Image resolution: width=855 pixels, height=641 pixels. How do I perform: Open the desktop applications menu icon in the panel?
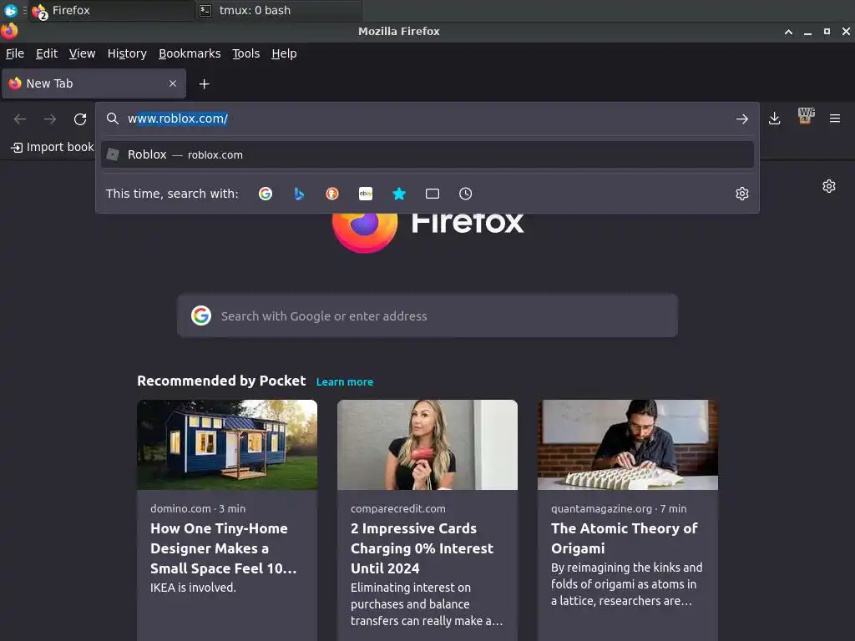click(10, 10)
